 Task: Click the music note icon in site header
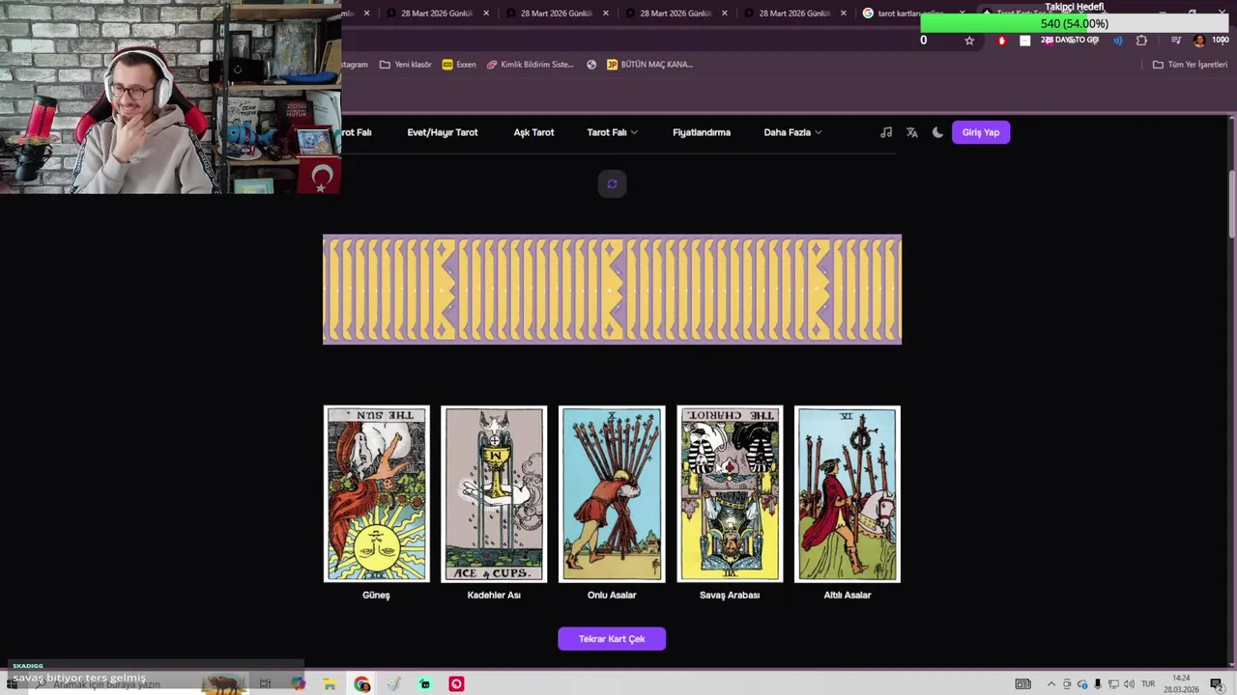[886, 132]
